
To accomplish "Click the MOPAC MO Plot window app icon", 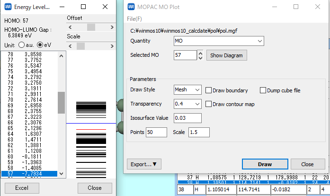I will coord(131,7).
